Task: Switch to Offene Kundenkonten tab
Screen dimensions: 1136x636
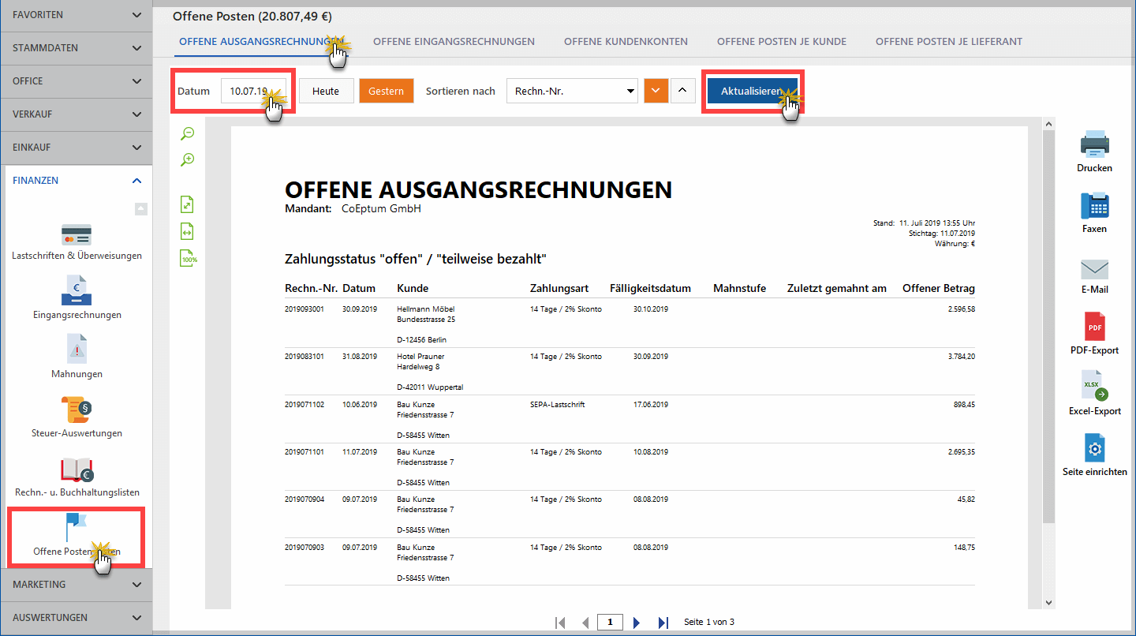Action: tap(626, 41)
